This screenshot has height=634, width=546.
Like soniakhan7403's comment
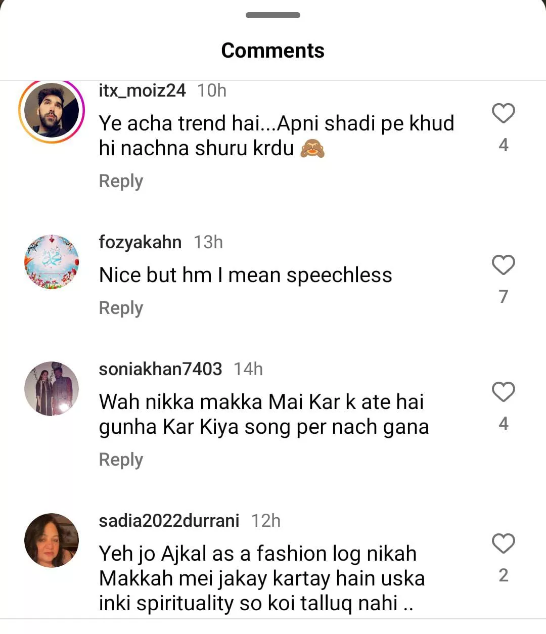(503, 392)
